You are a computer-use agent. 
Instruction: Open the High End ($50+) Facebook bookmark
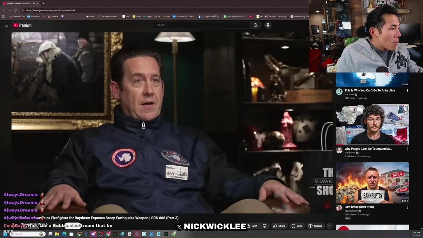210,17
